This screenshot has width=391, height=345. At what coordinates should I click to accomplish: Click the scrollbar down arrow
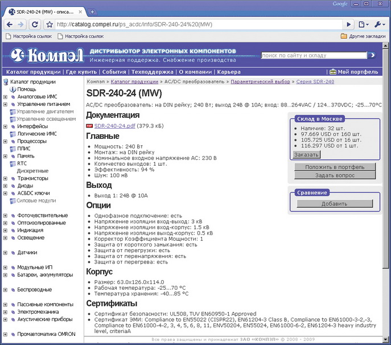(385, 339)
